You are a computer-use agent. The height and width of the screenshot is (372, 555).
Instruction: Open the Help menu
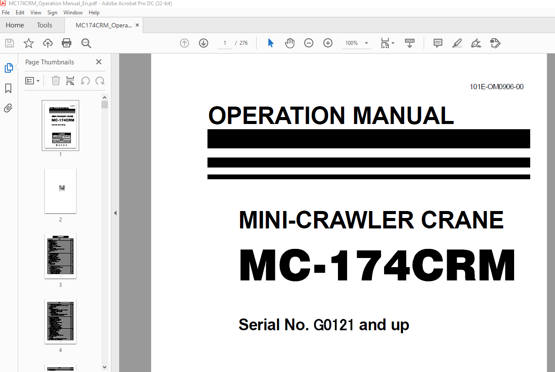[94, 13]
